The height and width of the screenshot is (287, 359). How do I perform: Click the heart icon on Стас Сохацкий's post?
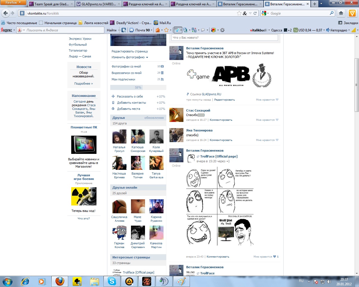[277, 120]
